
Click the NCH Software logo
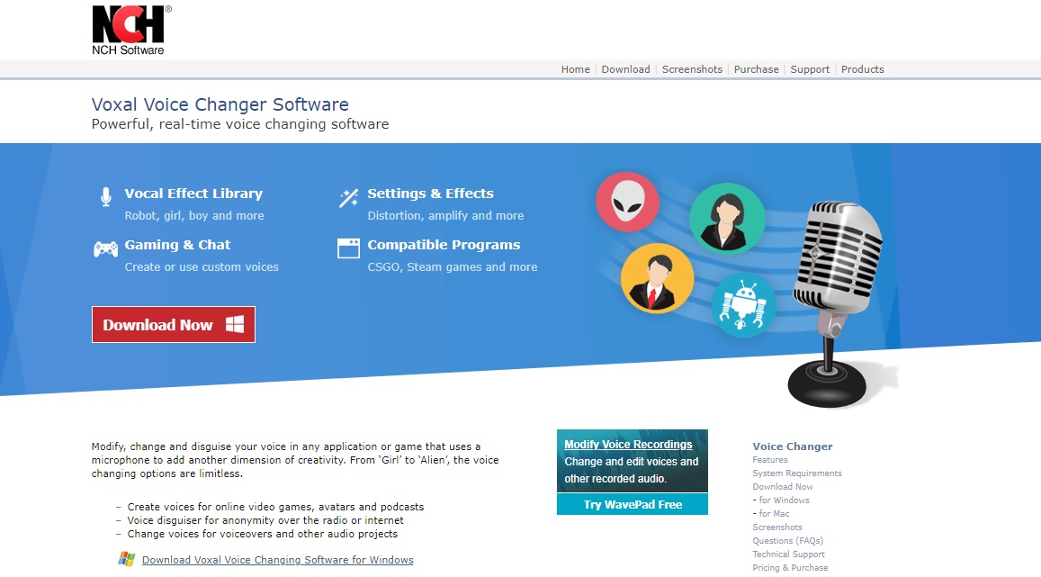coord(130,31)
